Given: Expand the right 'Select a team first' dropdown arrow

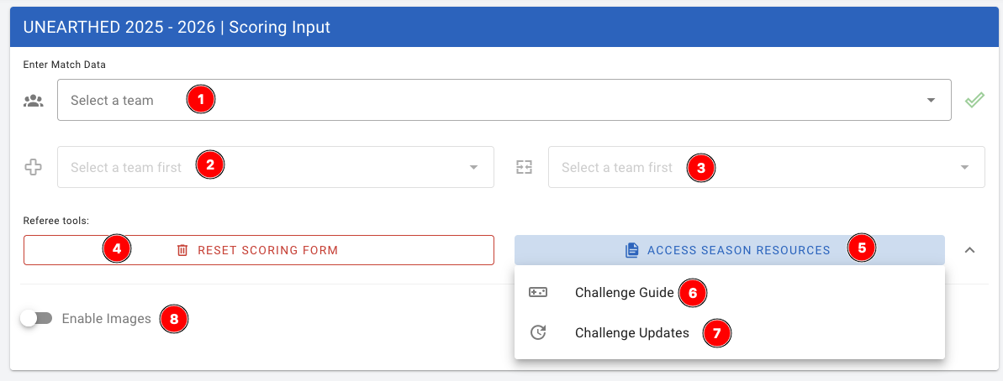Looking at the screenshot, I should (964, 168).
